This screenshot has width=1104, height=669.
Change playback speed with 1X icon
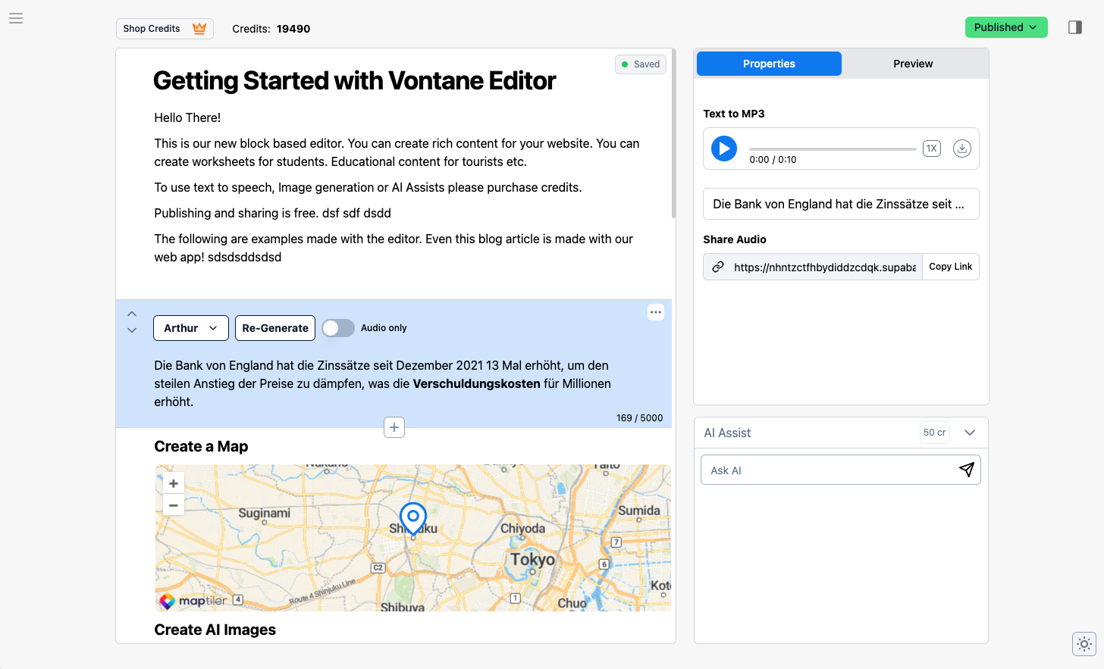[932, 148]
